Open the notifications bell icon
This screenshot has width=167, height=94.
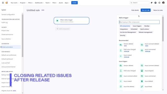tap(152, 3)
